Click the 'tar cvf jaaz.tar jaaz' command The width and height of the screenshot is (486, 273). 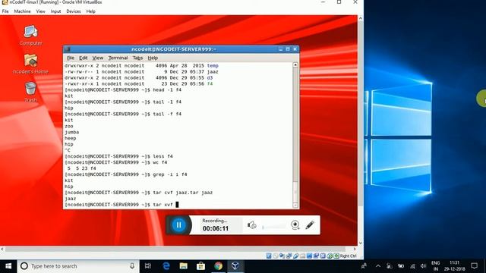pos(183,193)
